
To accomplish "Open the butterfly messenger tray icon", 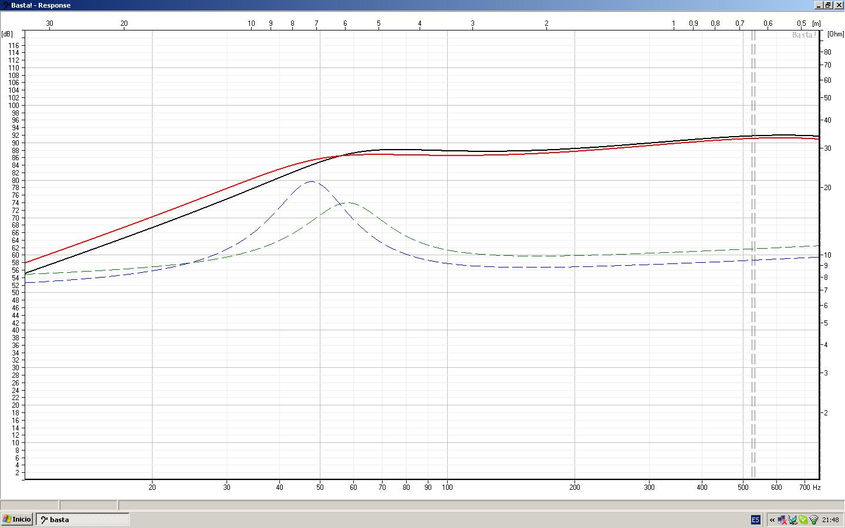I will coord(793,520).
